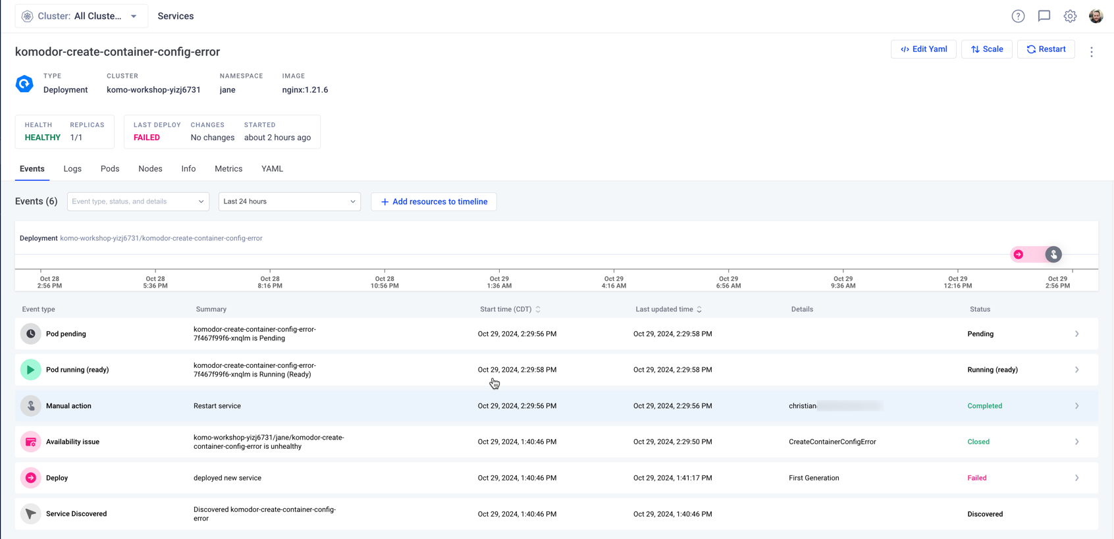1114x539 pixels.
Task: Click the Restart button
Action: (1046, 49)
